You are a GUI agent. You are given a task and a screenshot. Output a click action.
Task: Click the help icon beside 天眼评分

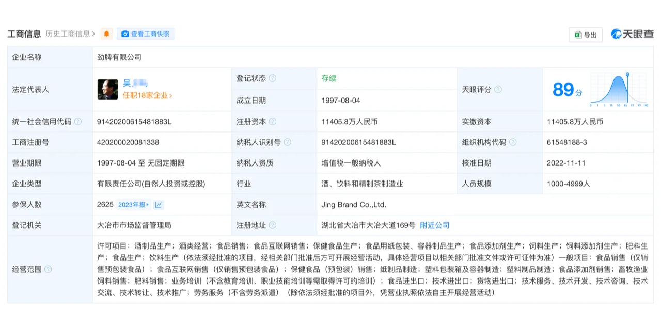pos(497,89)
